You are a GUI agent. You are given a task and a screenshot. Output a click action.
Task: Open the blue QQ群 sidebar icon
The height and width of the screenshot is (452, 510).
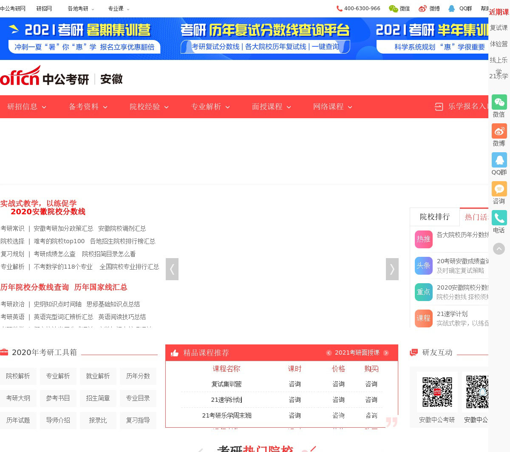[x=499, y=160]
